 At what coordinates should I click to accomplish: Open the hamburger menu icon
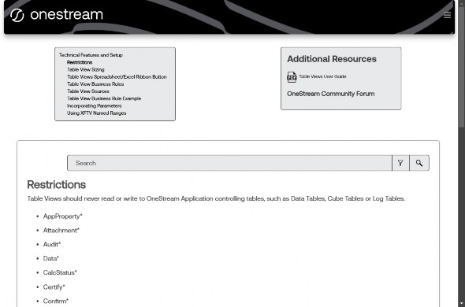pyautogui.click(x=447, y=15)
